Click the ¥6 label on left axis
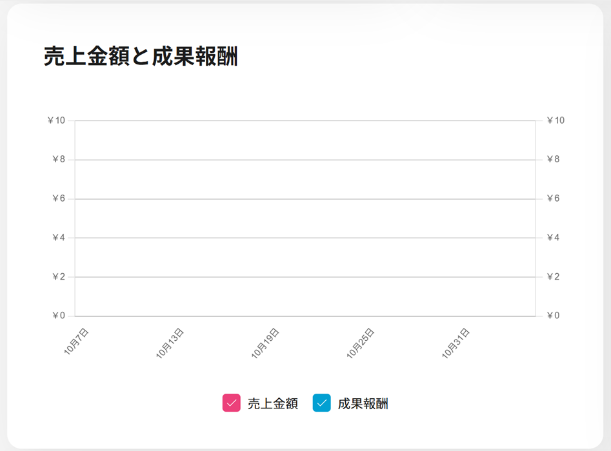The width and height of the screenshot is (611, 451). pyautogui.click(x=59, y=198)
